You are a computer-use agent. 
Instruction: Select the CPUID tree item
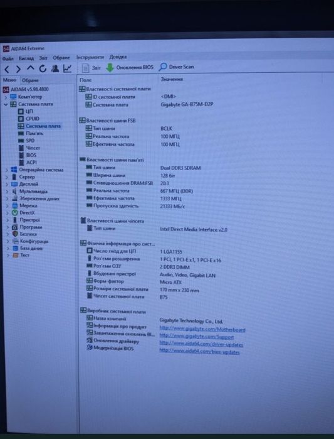click(x=28, y=119)
